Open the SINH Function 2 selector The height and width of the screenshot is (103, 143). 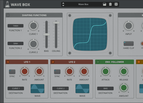(15, 43)
